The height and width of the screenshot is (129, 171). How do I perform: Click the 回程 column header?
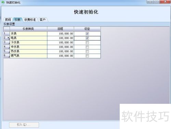coord(61,29)
